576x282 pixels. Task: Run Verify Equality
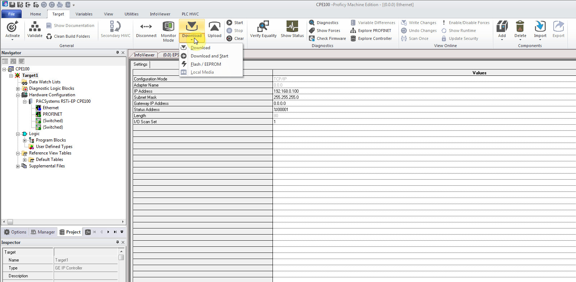(263, 29)
